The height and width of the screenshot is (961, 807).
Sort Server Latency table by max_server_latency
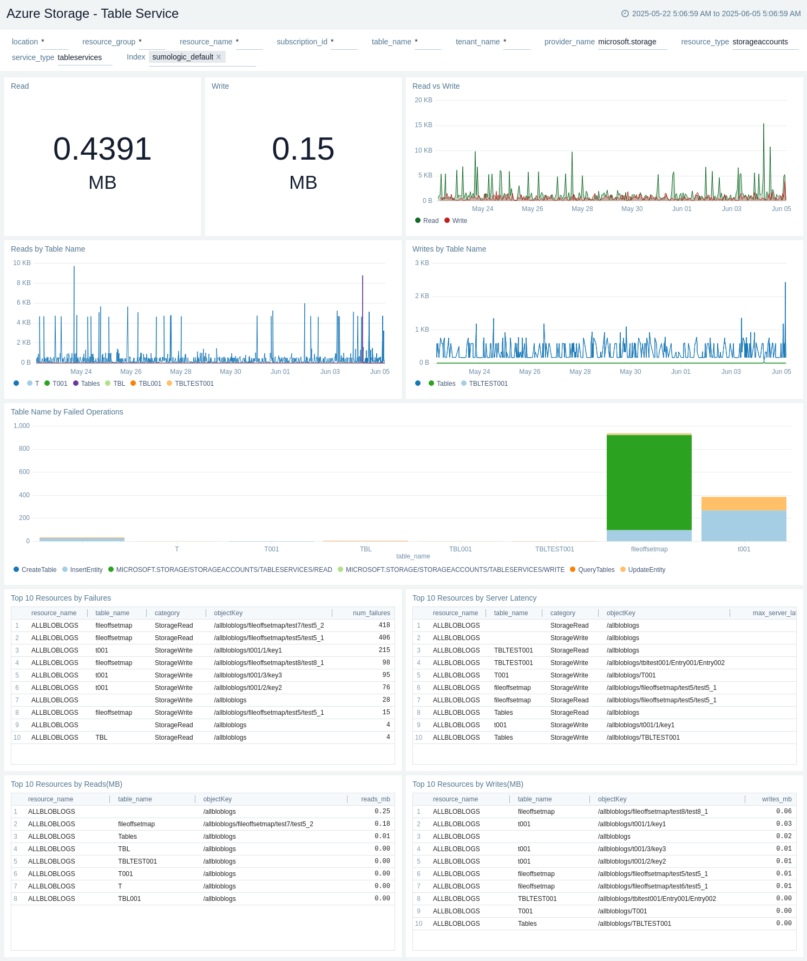[x=774, y=613]
